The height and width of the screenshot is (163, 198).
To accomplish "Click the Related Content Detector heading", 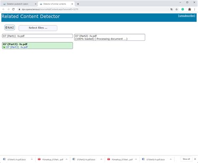I will click(30, 16).
